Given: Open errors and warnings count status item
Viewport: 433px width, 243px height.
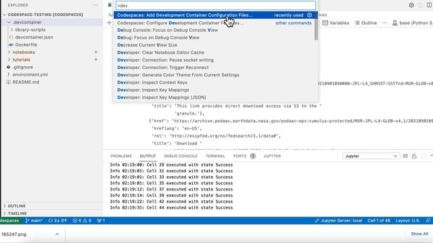Looking at the screenshot, I should click(82, 221).
